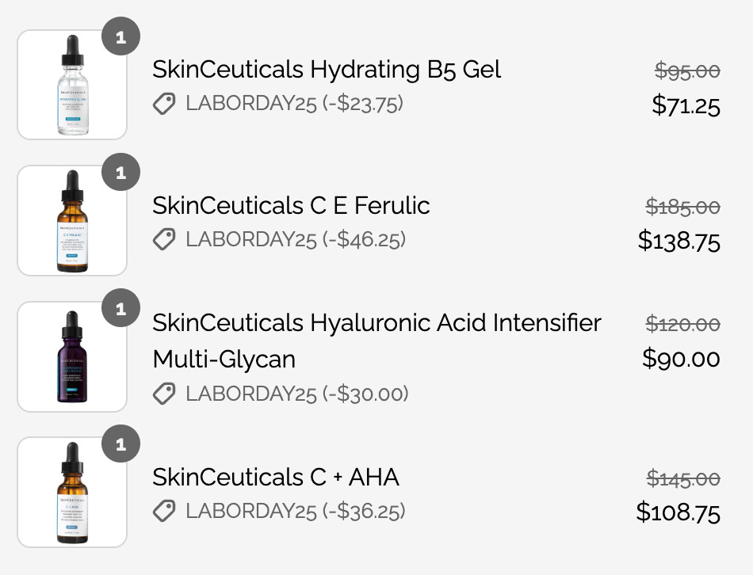
Task: Click the SkinCeuticals C + AHA title
Action: [276, 477]
